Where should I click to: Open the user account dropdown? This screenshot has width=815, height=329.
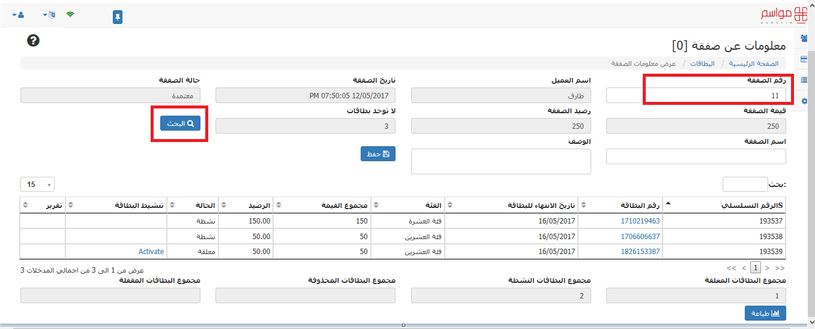tap(18, 14)
